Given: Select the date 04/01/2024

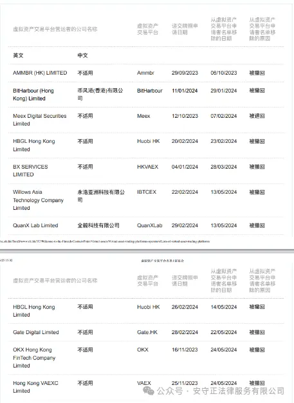Looking at the screenshot, I should point(185,167).
